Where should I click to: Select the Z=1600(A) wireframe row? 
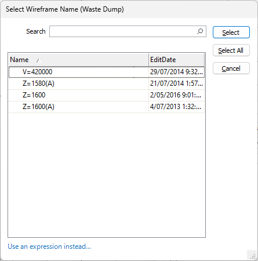107,107
